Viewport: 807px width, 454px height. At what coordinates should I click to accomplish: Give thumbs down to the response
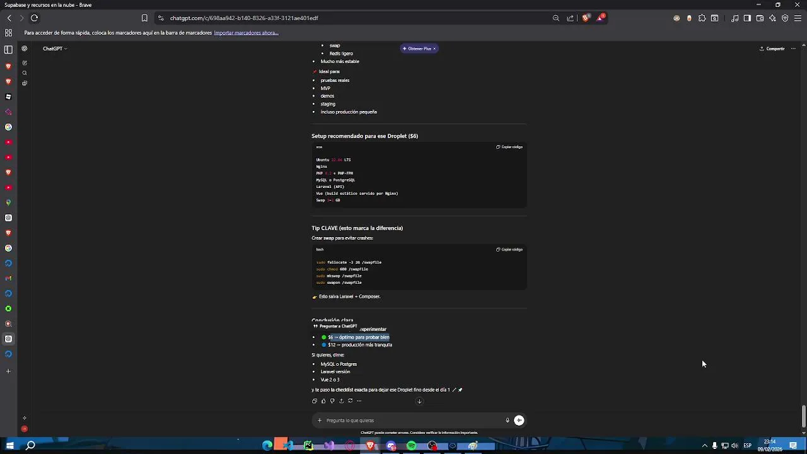[x=332, y=401]
